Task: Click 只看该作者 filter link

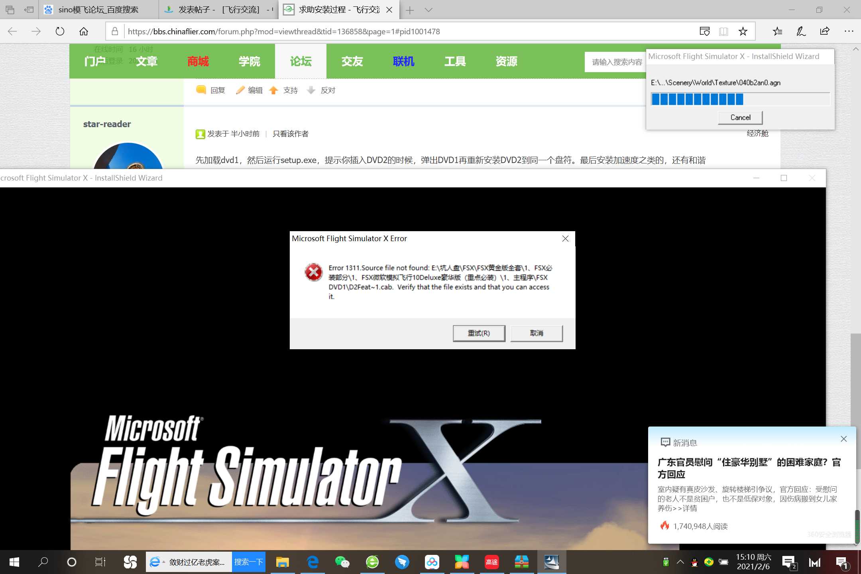Action: 291,134
